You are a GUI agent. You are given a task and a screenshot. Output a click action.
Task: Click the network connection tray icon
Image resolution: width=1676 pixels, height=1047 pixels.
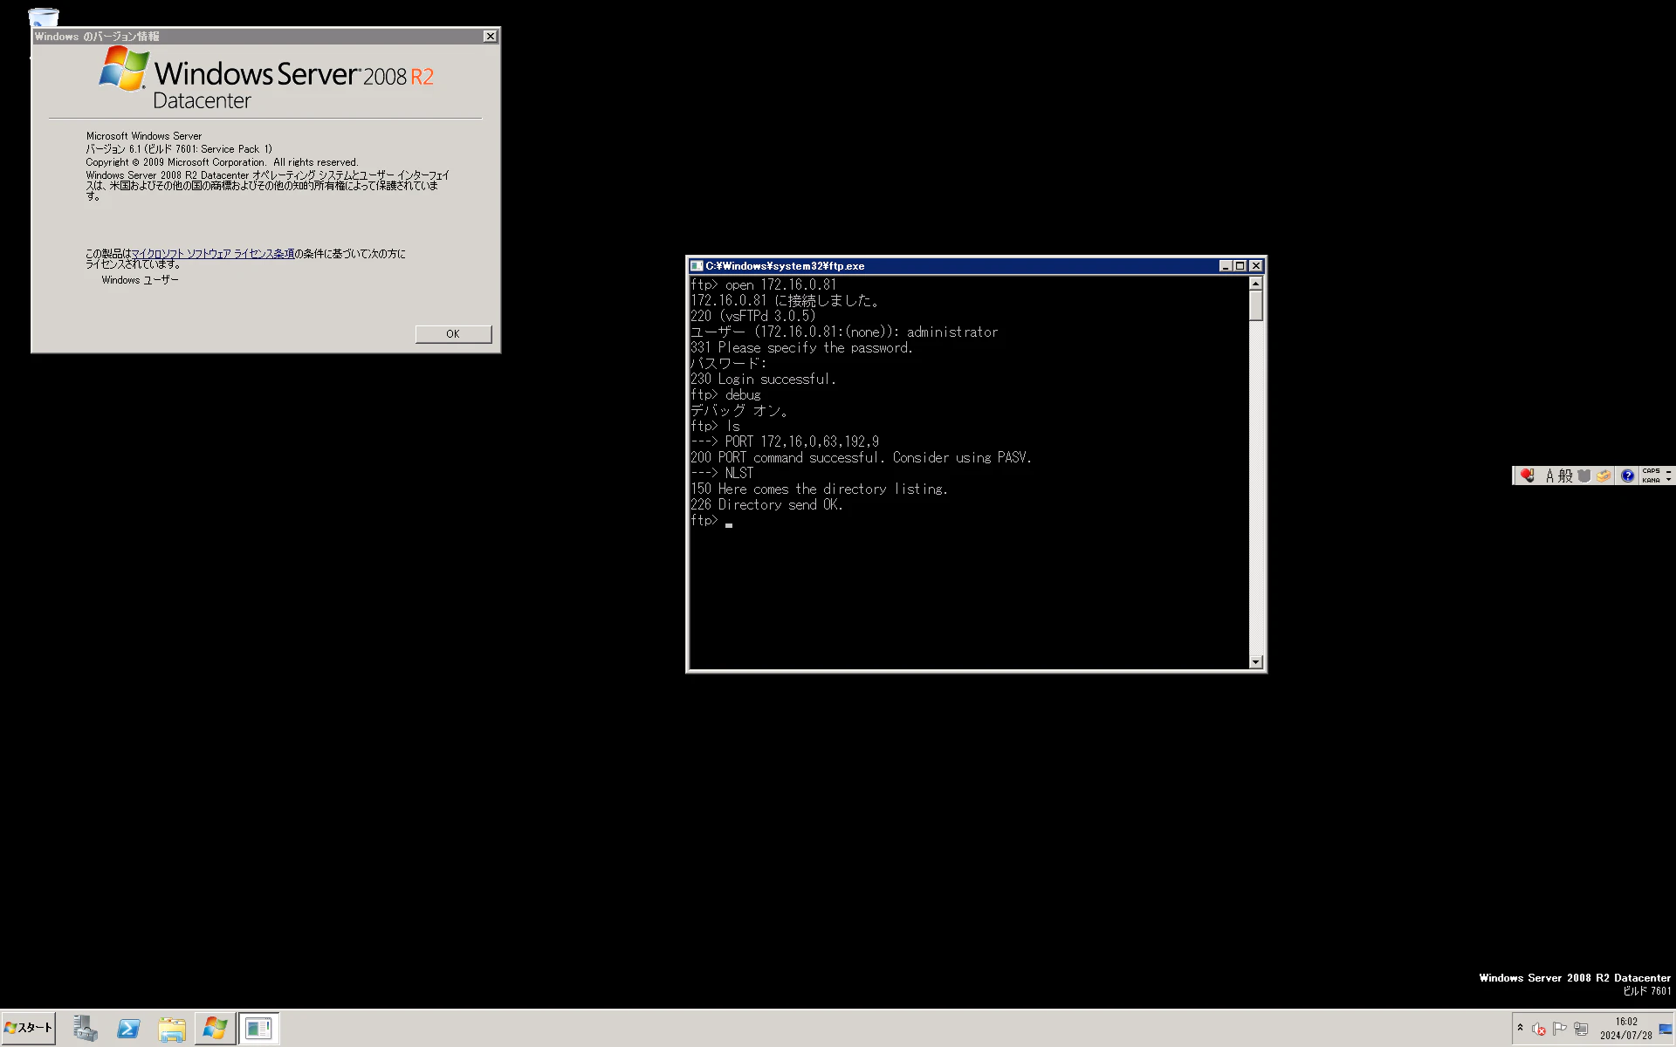click(1581, 1030)
